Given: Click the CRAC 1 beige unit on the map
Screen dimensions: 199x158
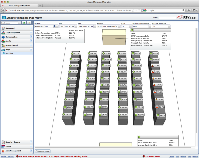Looking at the screenshot, I should click(x=114, y=37).
